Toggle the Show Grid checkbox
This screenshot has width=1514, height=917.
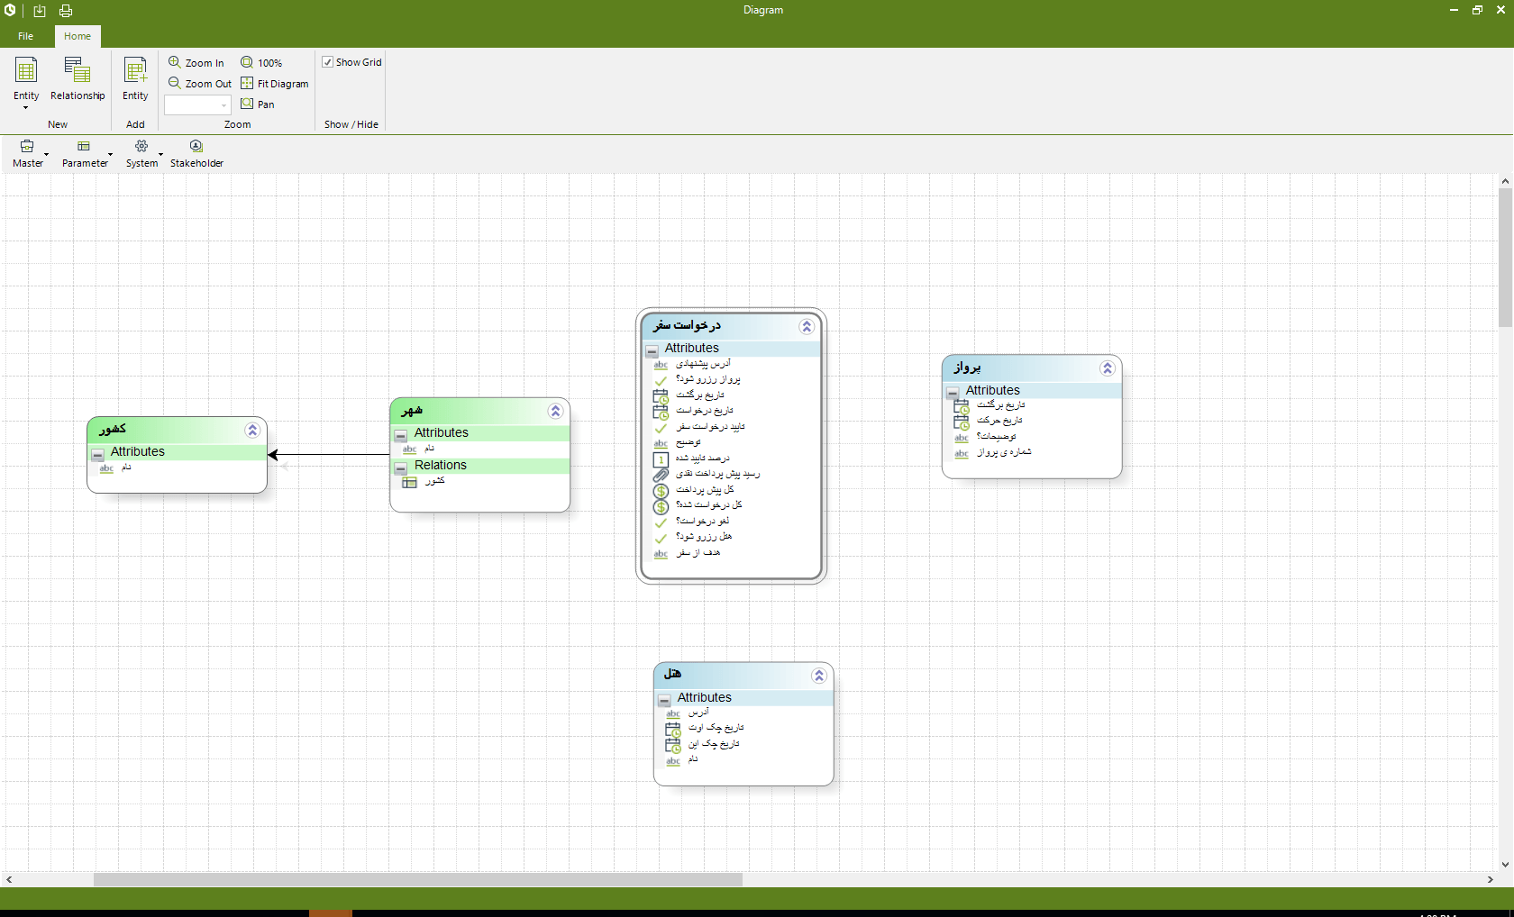coord(328,61)
